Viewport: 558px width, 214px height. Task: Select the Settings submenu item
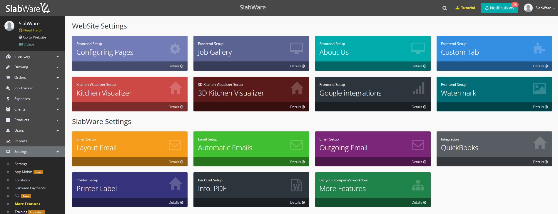tap(21, 164)
